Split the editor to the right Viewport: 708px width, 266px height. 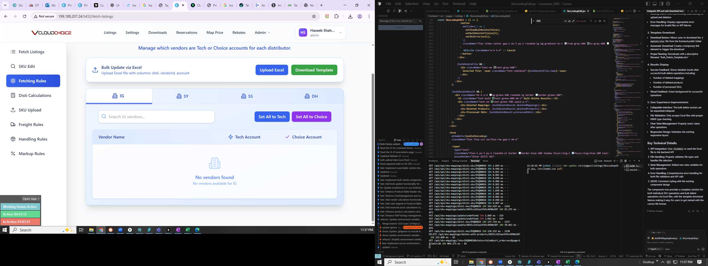coord(635,11)
